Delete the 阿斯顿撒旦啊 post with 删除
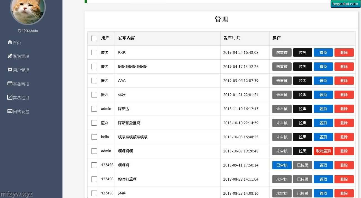This screenshot has width=361, height=198. [x=344, y=123]
